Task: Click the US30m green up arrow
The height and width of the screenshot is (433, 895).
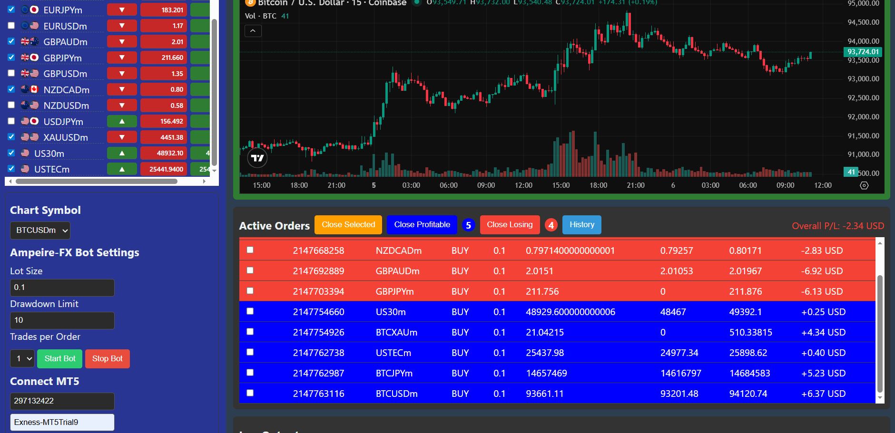Action: click(x=122, y=153)
